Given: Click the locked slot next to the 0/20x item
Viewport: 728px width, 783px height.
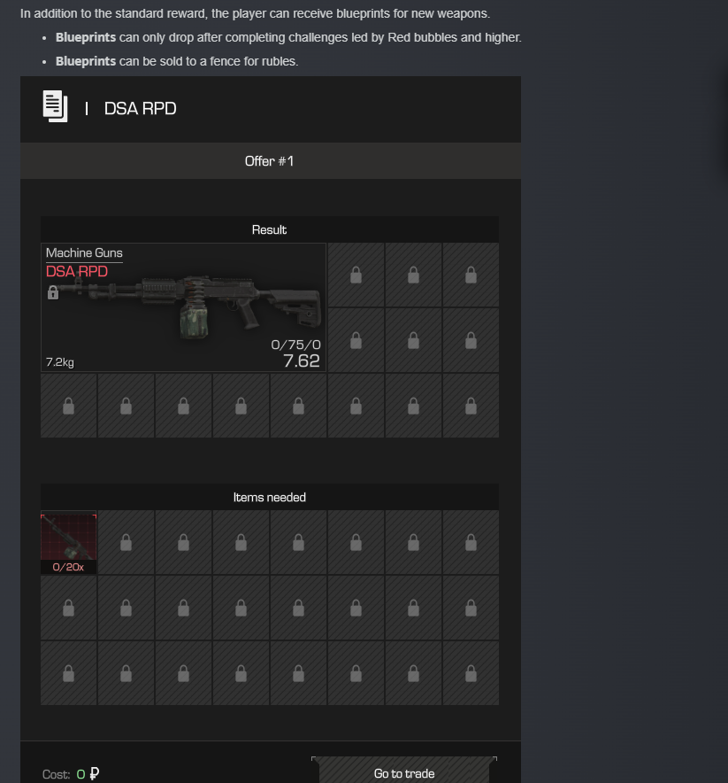Looking at the screenshot, I should tap(126, 542).
